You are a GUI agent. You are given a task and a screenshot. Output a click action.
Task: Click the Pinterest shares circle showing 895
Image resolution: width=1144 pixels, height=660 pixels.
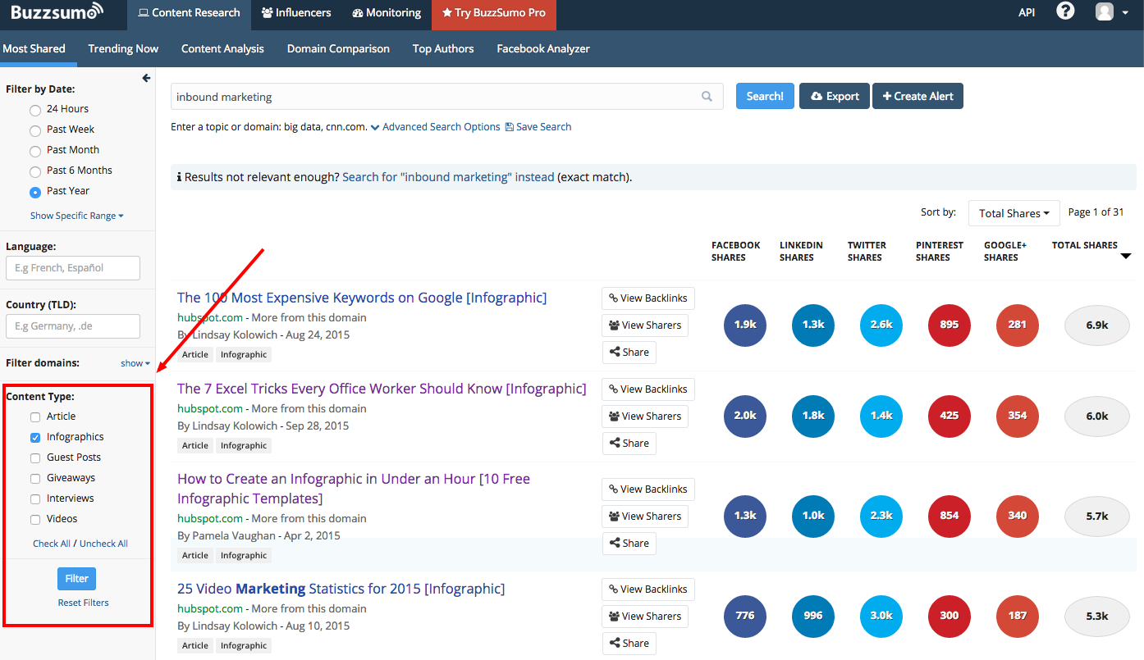[x=949, y=325]
